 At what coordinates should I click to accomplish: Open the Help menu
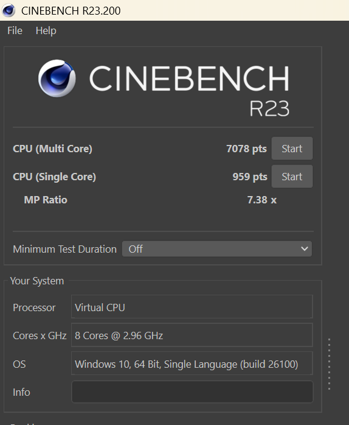46,30
